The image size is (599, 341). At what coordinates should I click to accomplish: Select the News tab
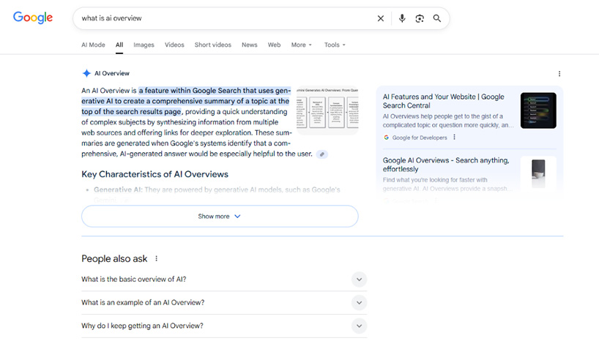[250, 45]
